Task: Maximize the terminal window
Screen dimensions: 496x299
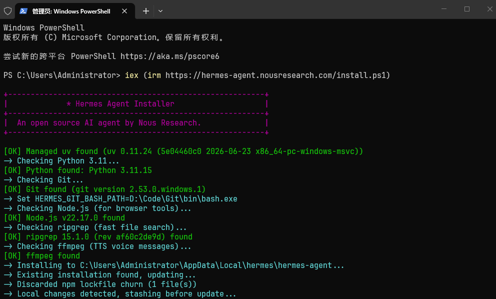Action: click(x=467, y=9)
